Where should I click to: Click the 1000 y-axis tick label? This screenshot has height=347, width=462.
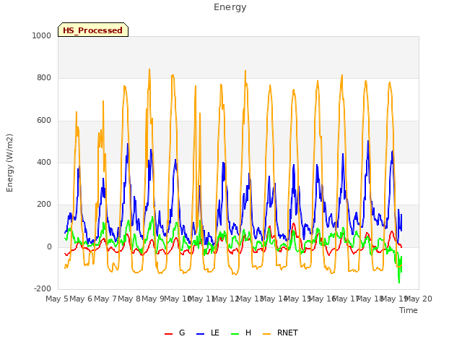[x=42, y=35]
